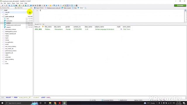Open the File menu
This screenshot has width=187, height=105.
(x=1, y=3)
